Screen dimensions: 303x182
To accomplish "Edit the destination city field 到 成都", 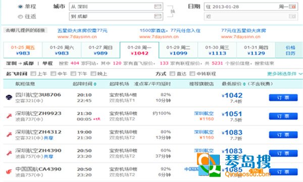I will pos(116,16).
